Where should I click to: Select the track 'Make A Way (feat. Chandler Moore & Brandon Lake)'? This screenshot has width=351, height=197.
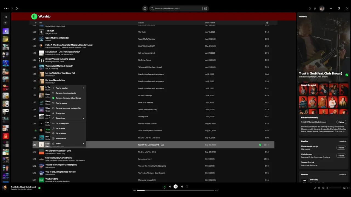click(x=69, y=45)
